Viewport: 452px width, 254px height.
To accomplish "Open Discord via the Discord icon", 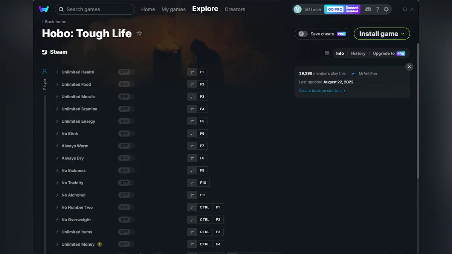I will tap(368, 9).
